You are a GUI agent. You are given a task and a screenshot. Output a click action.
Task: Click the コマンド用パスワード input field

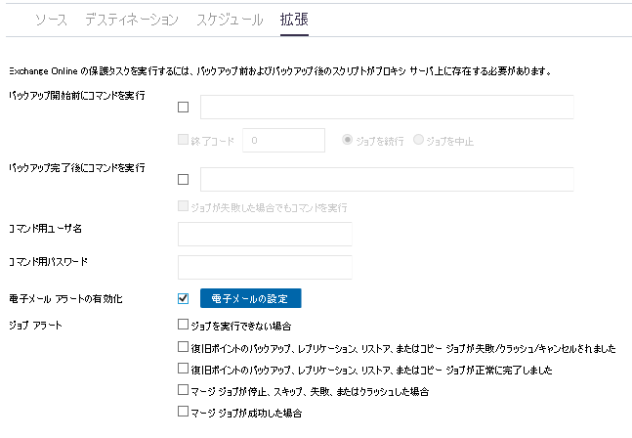tap(265, 267)
